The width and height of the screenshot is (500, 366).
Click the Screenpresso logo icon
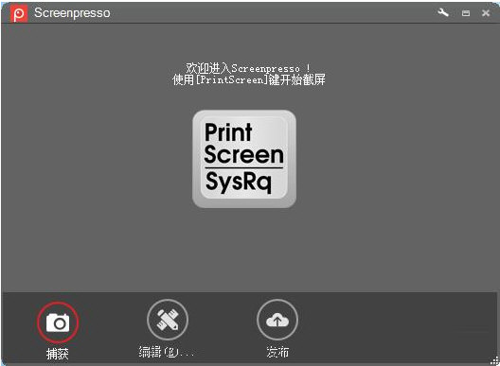(19, 13)
